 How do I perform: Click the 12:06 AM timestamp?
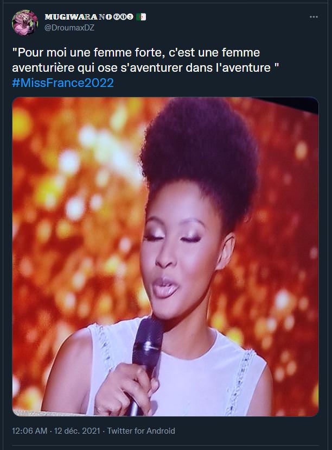29,431
